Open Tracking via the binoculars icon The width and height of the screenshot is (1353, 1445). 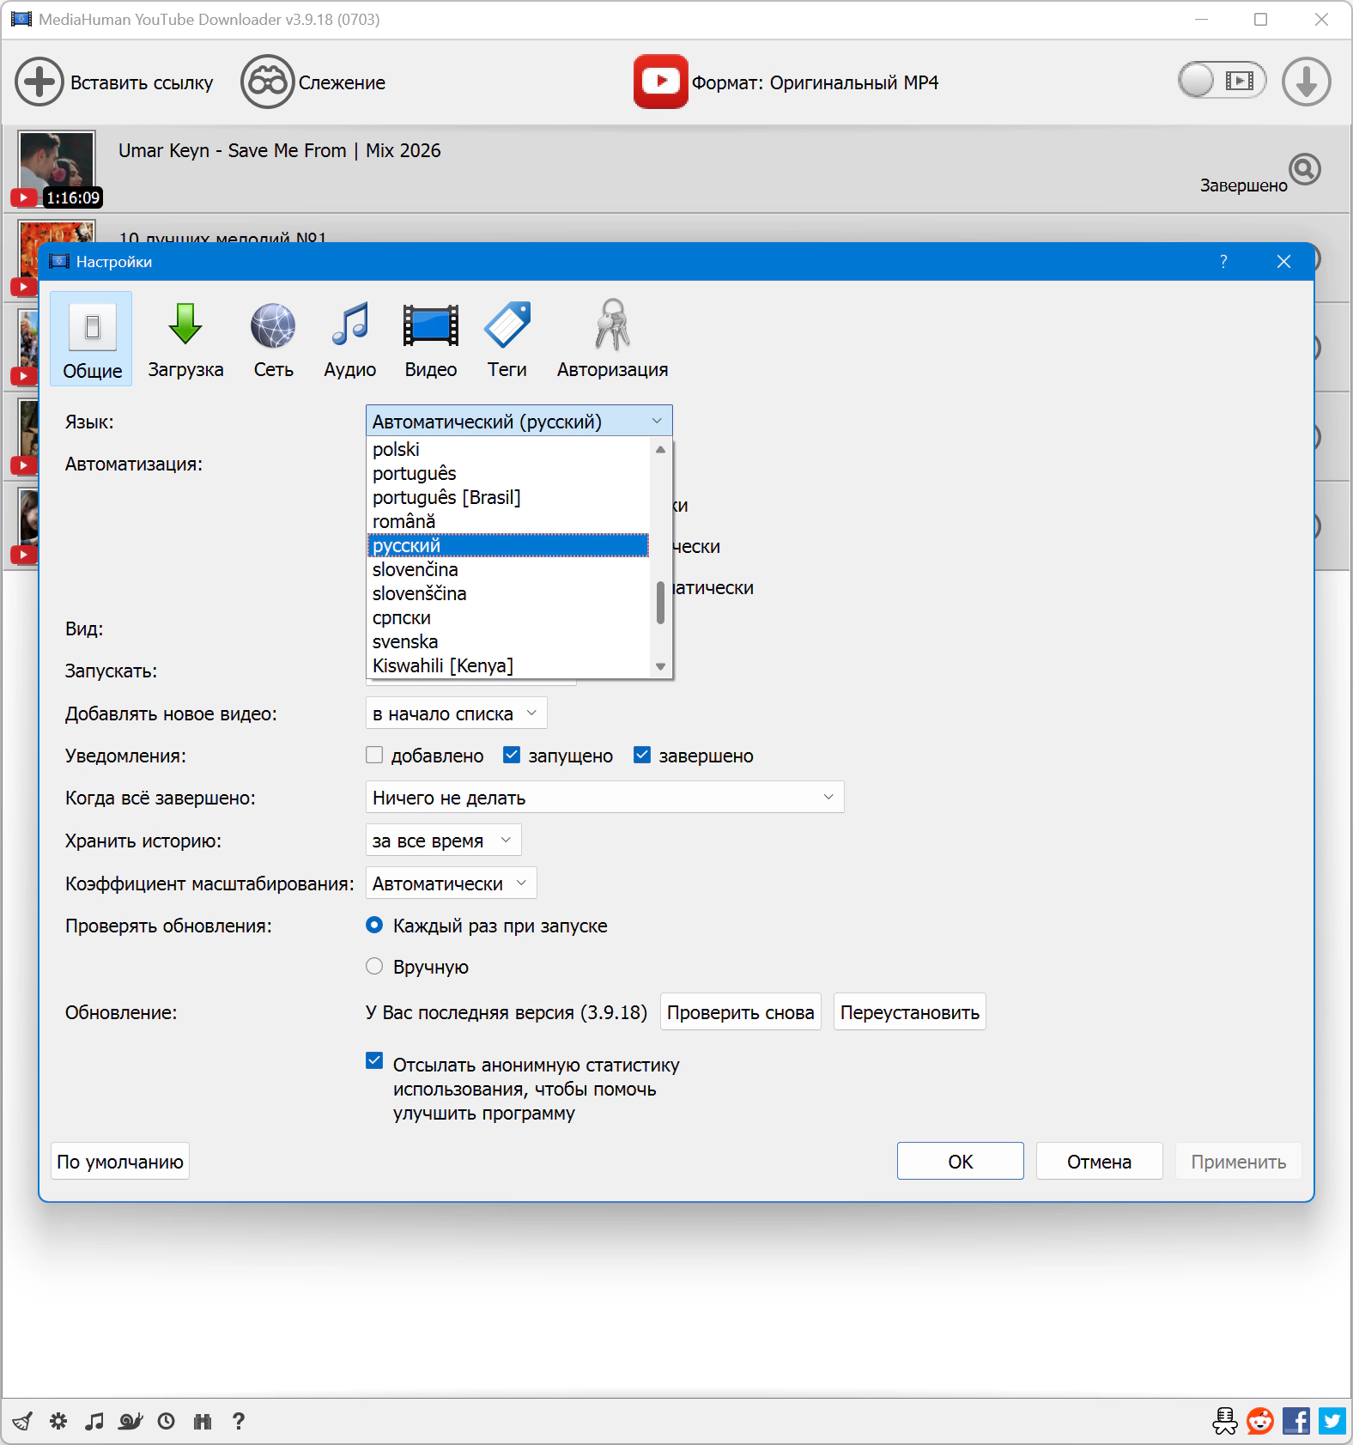click(x=267, y=82)
